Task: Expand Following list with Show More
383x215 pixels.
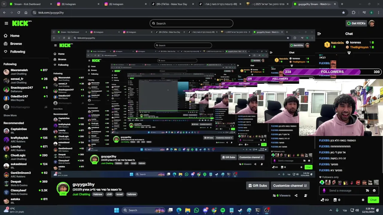Action: (x=10, y=116)
